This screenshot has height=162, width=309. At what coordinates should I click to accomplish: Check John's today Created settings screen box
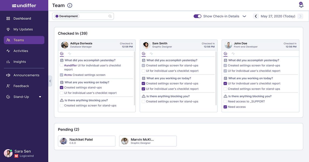pyautogui.click(x=225, y=89)
